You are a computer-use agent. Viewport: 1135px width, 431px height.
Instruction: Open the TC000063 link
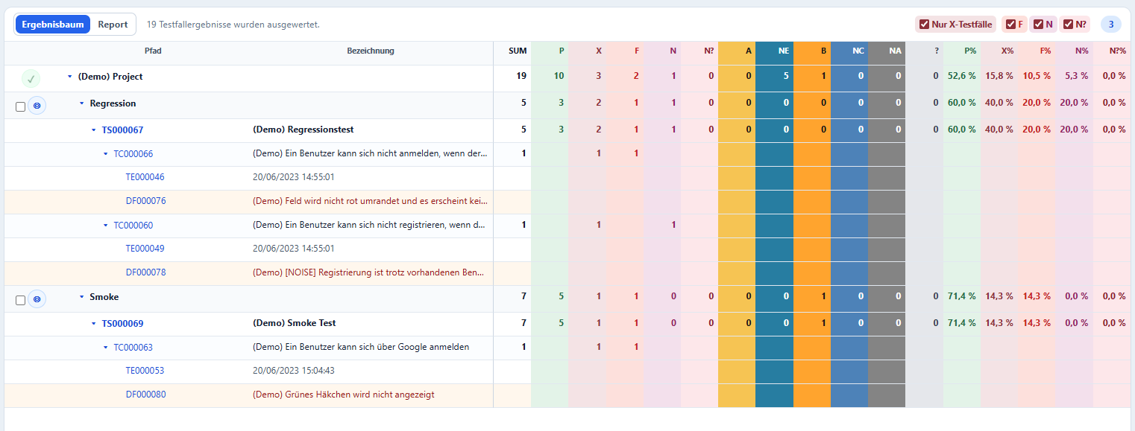tap(133, 347)
